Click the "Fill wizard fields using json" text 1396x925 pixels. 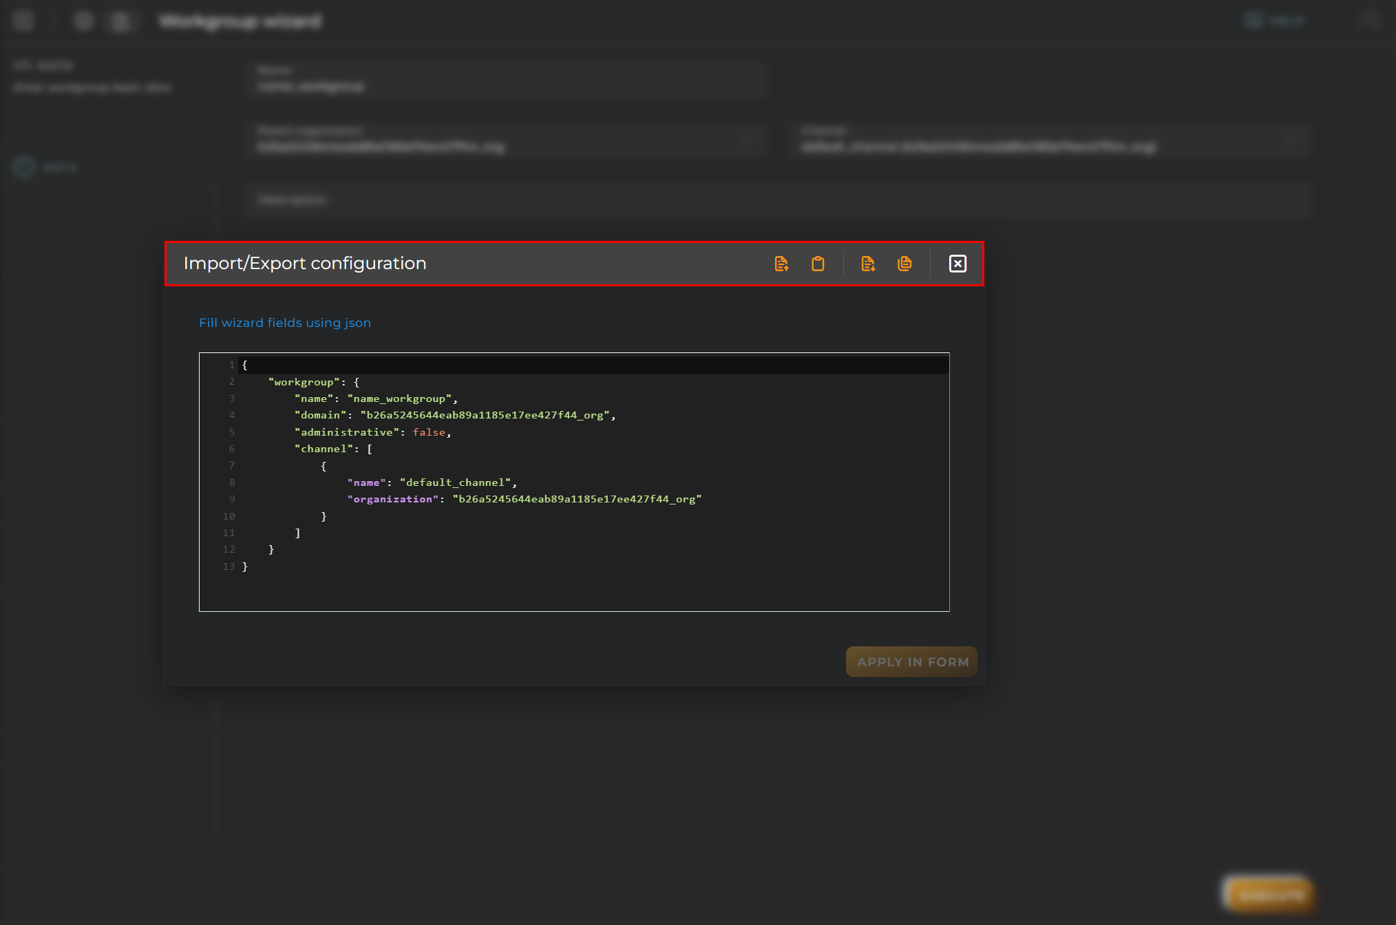pos(285,323)
